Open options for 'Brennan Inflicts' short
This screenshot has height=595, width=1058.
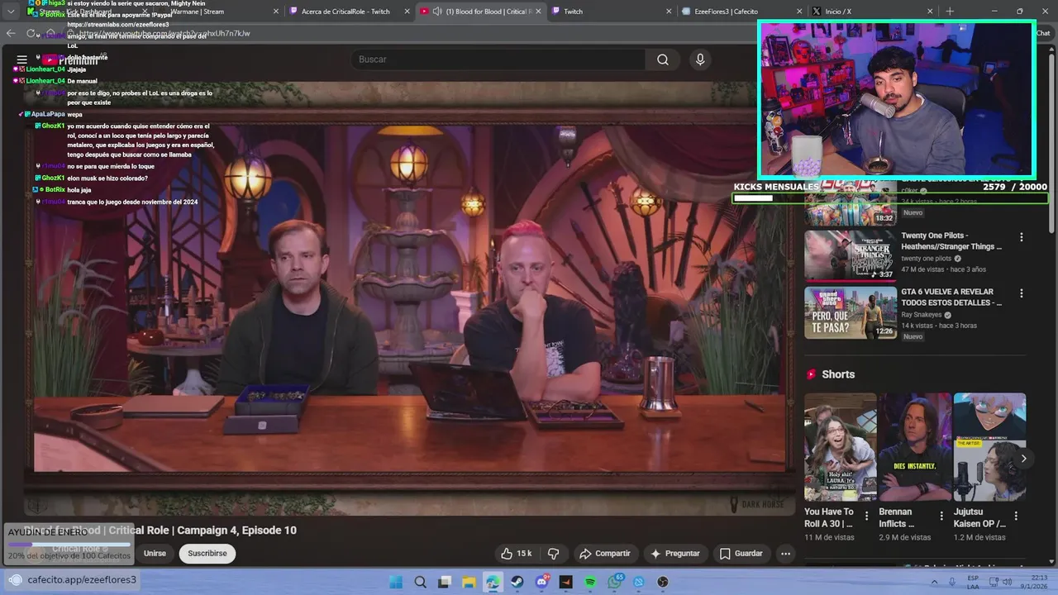pos(941,516)
